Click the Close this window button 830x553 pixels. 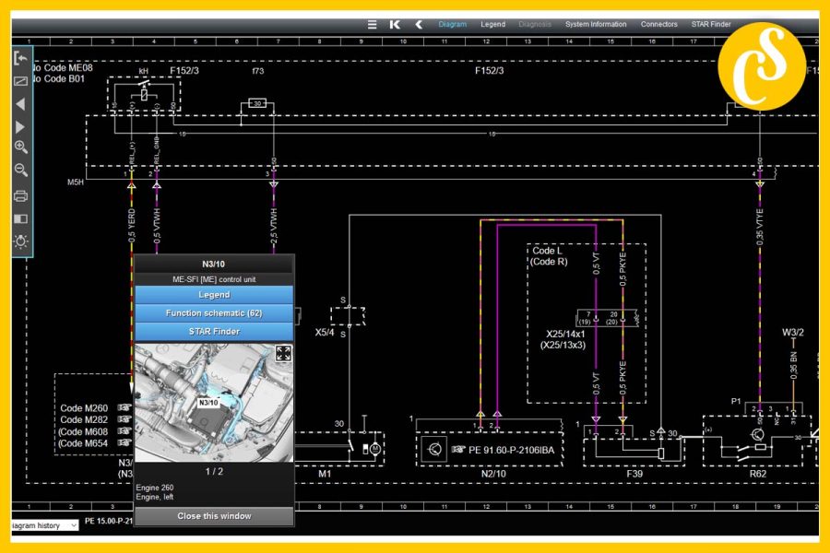coord(214,516)
